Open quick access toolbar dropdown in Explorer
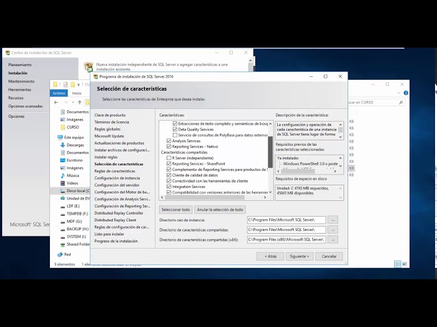This screenshot has height=327, width=437. pyautogui.click(x=79, y=84)
